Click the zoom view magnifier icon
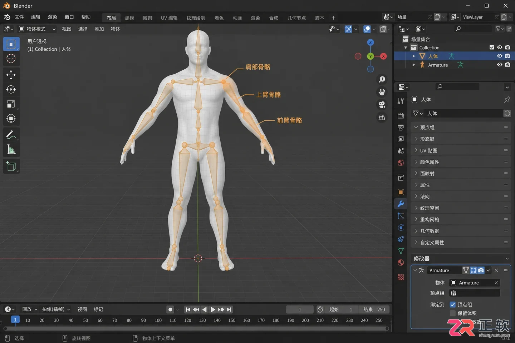 pyautogui.click(x=382, y=79)
